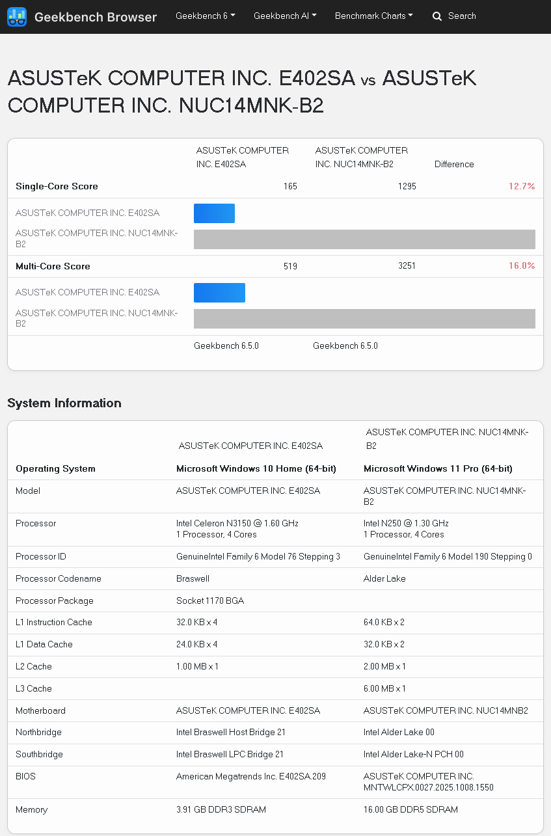Click the L3 Cache row label
551x836 pixels.
(34, 688)
